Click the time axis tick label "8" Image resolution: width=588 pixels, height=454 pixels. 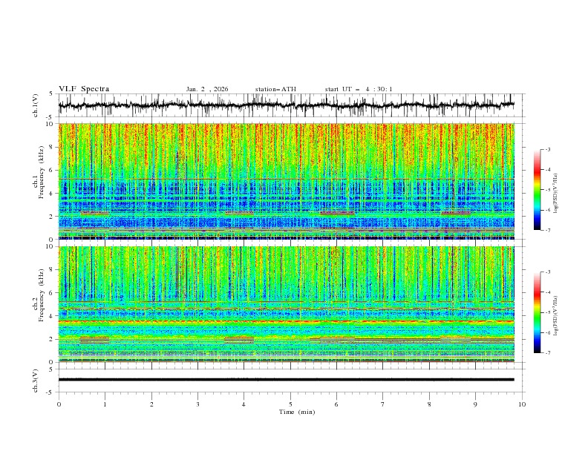(x=429, y=404)
